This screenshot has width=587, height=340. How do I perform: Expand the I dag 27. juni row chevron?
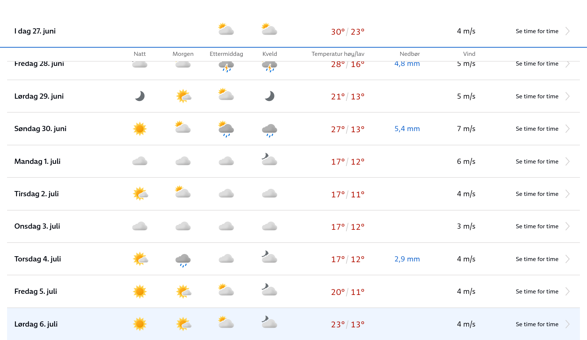click(567, 31)
